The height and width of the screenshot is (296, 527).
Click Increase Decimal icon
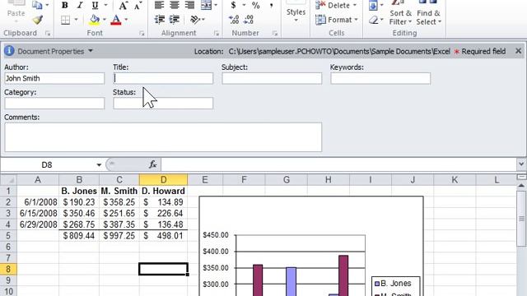(x=234, y=20)
